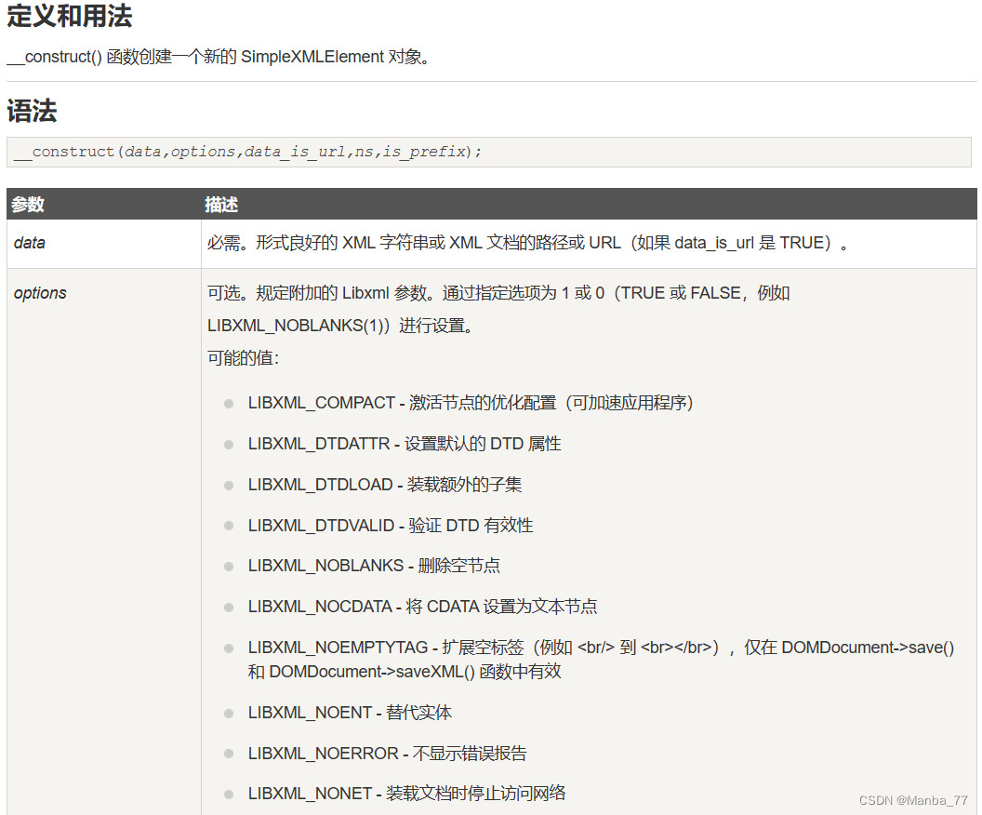Click the LIBXML_NONET list entry
The image size is (982, 815).
click(x=406, y=794)
